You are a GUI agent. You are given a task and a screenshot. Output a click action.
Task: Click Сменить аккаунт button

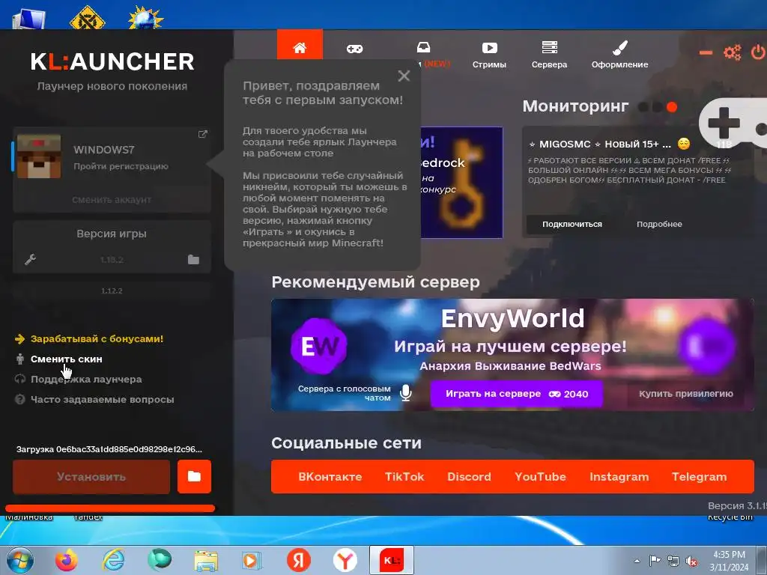(x=112, y=199)
